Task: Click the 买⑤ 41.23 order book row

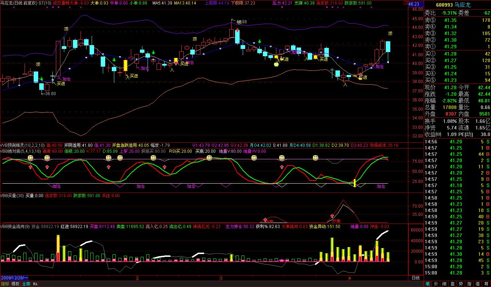Action: coord(458,80)
